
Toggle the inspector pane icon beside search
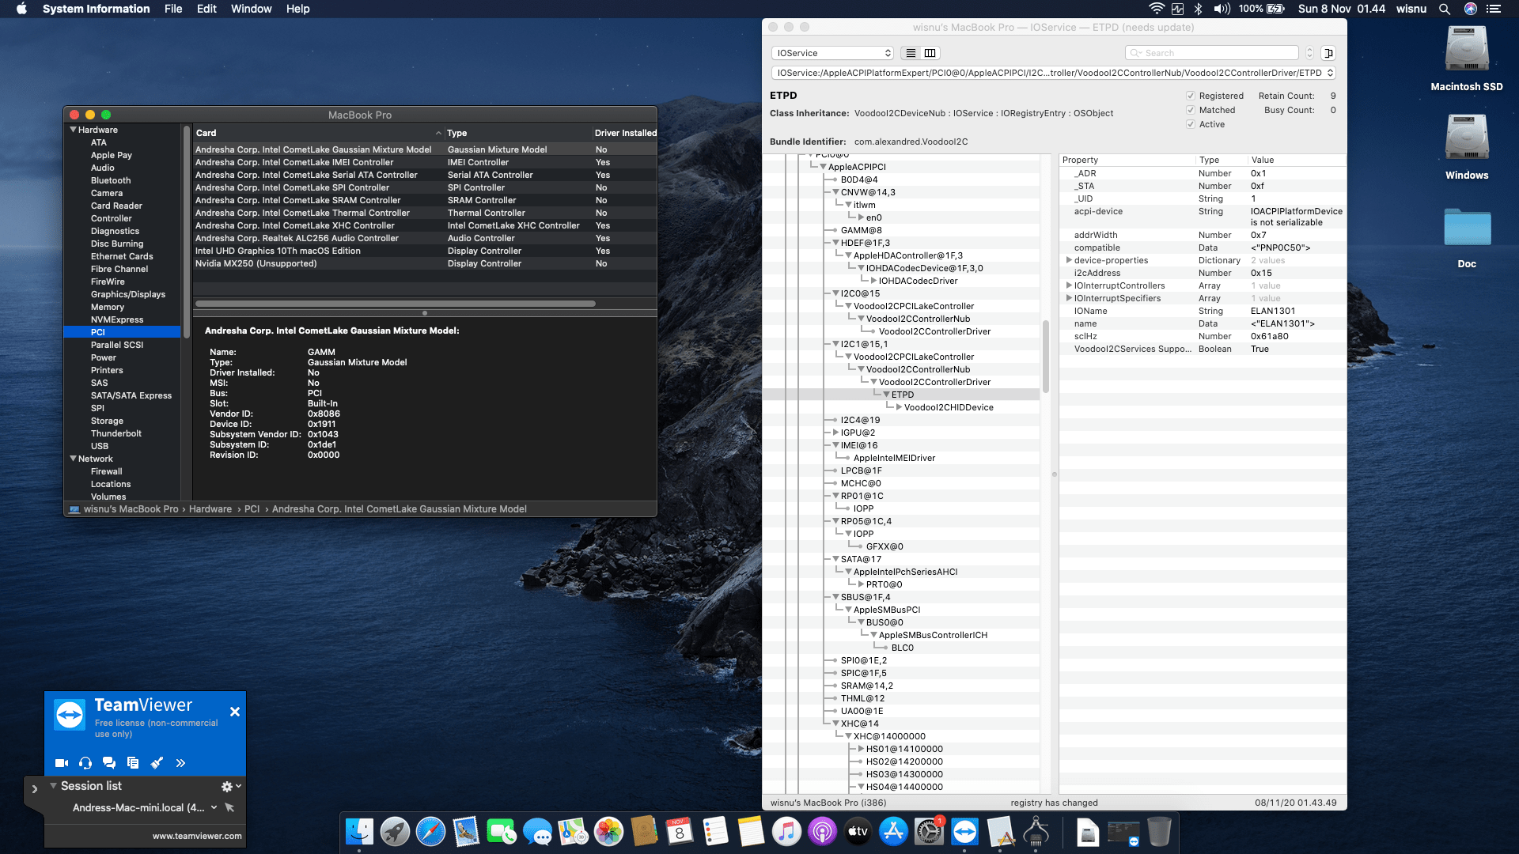pyautogui.click(x=1330, y=52)
